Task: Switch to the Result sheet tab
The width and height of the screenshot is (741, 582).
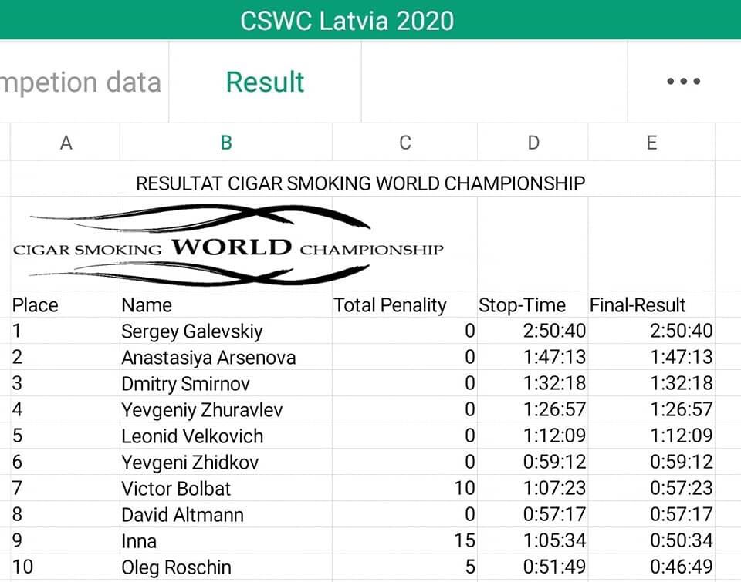Action: (265, 81)
